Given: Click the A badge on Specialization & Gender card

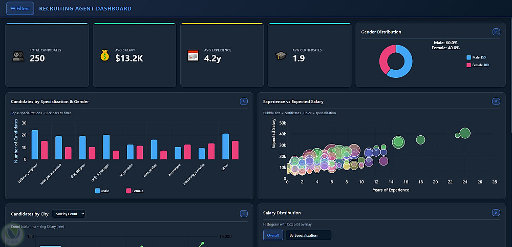Looking at the screenshot, I should coord(244,101).
